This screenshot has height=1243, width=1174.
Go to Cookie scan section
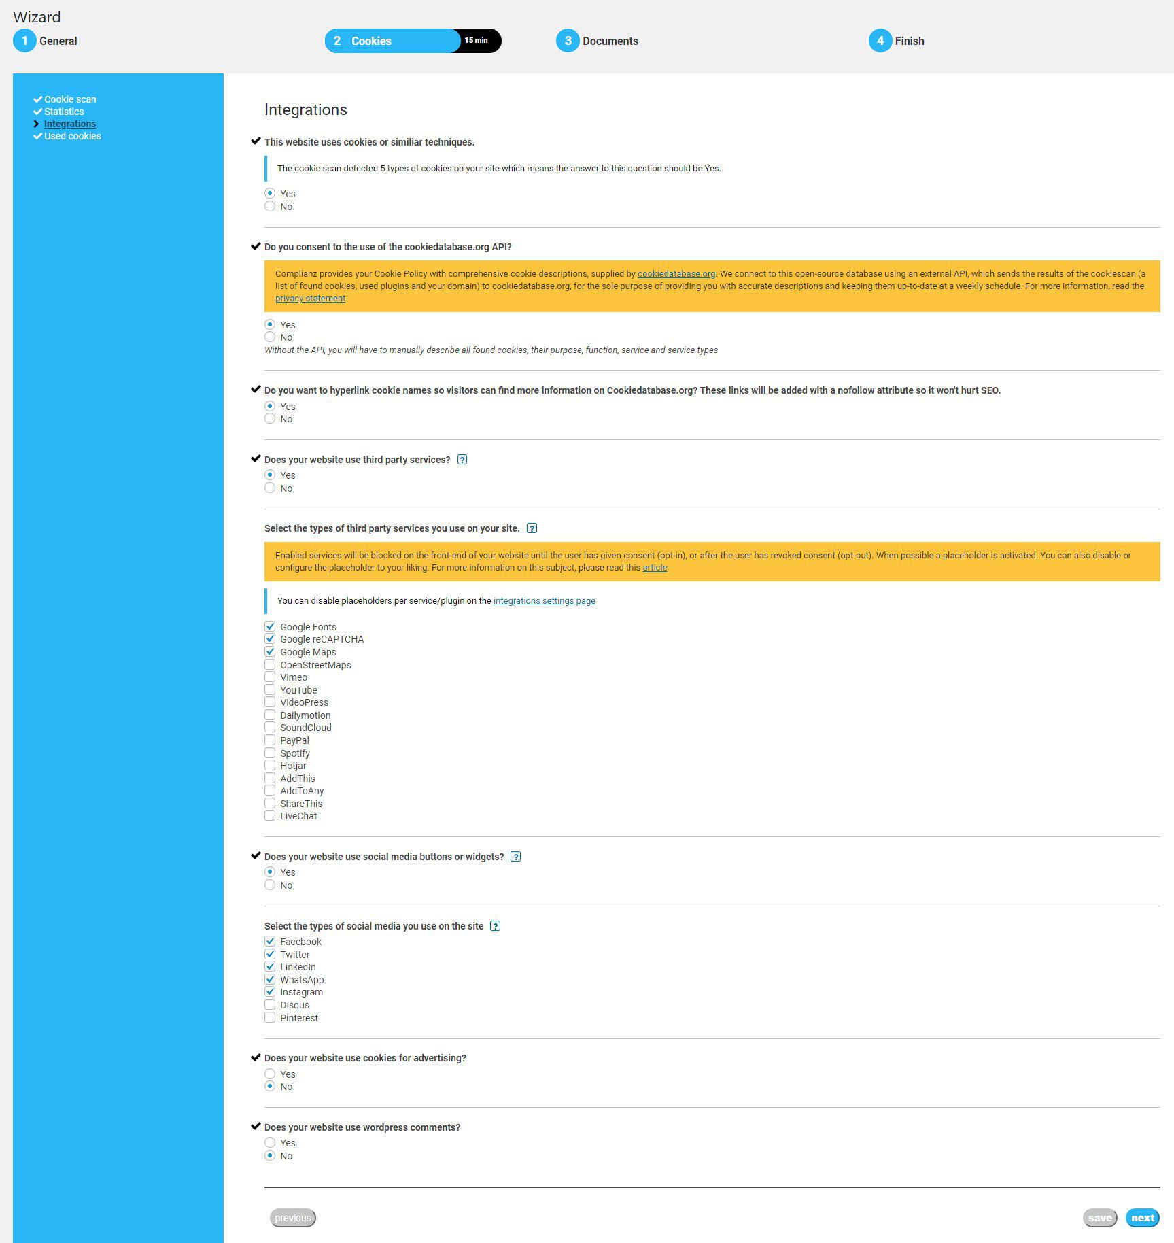(x=70, y=99)
